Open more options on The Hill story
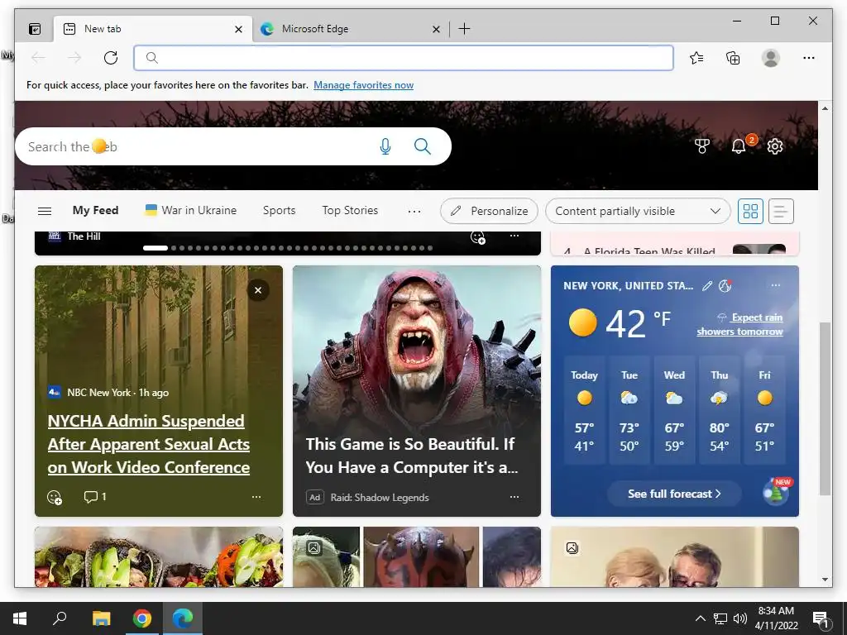This screenshot has width=847, height=635. (x=514, y=236)
